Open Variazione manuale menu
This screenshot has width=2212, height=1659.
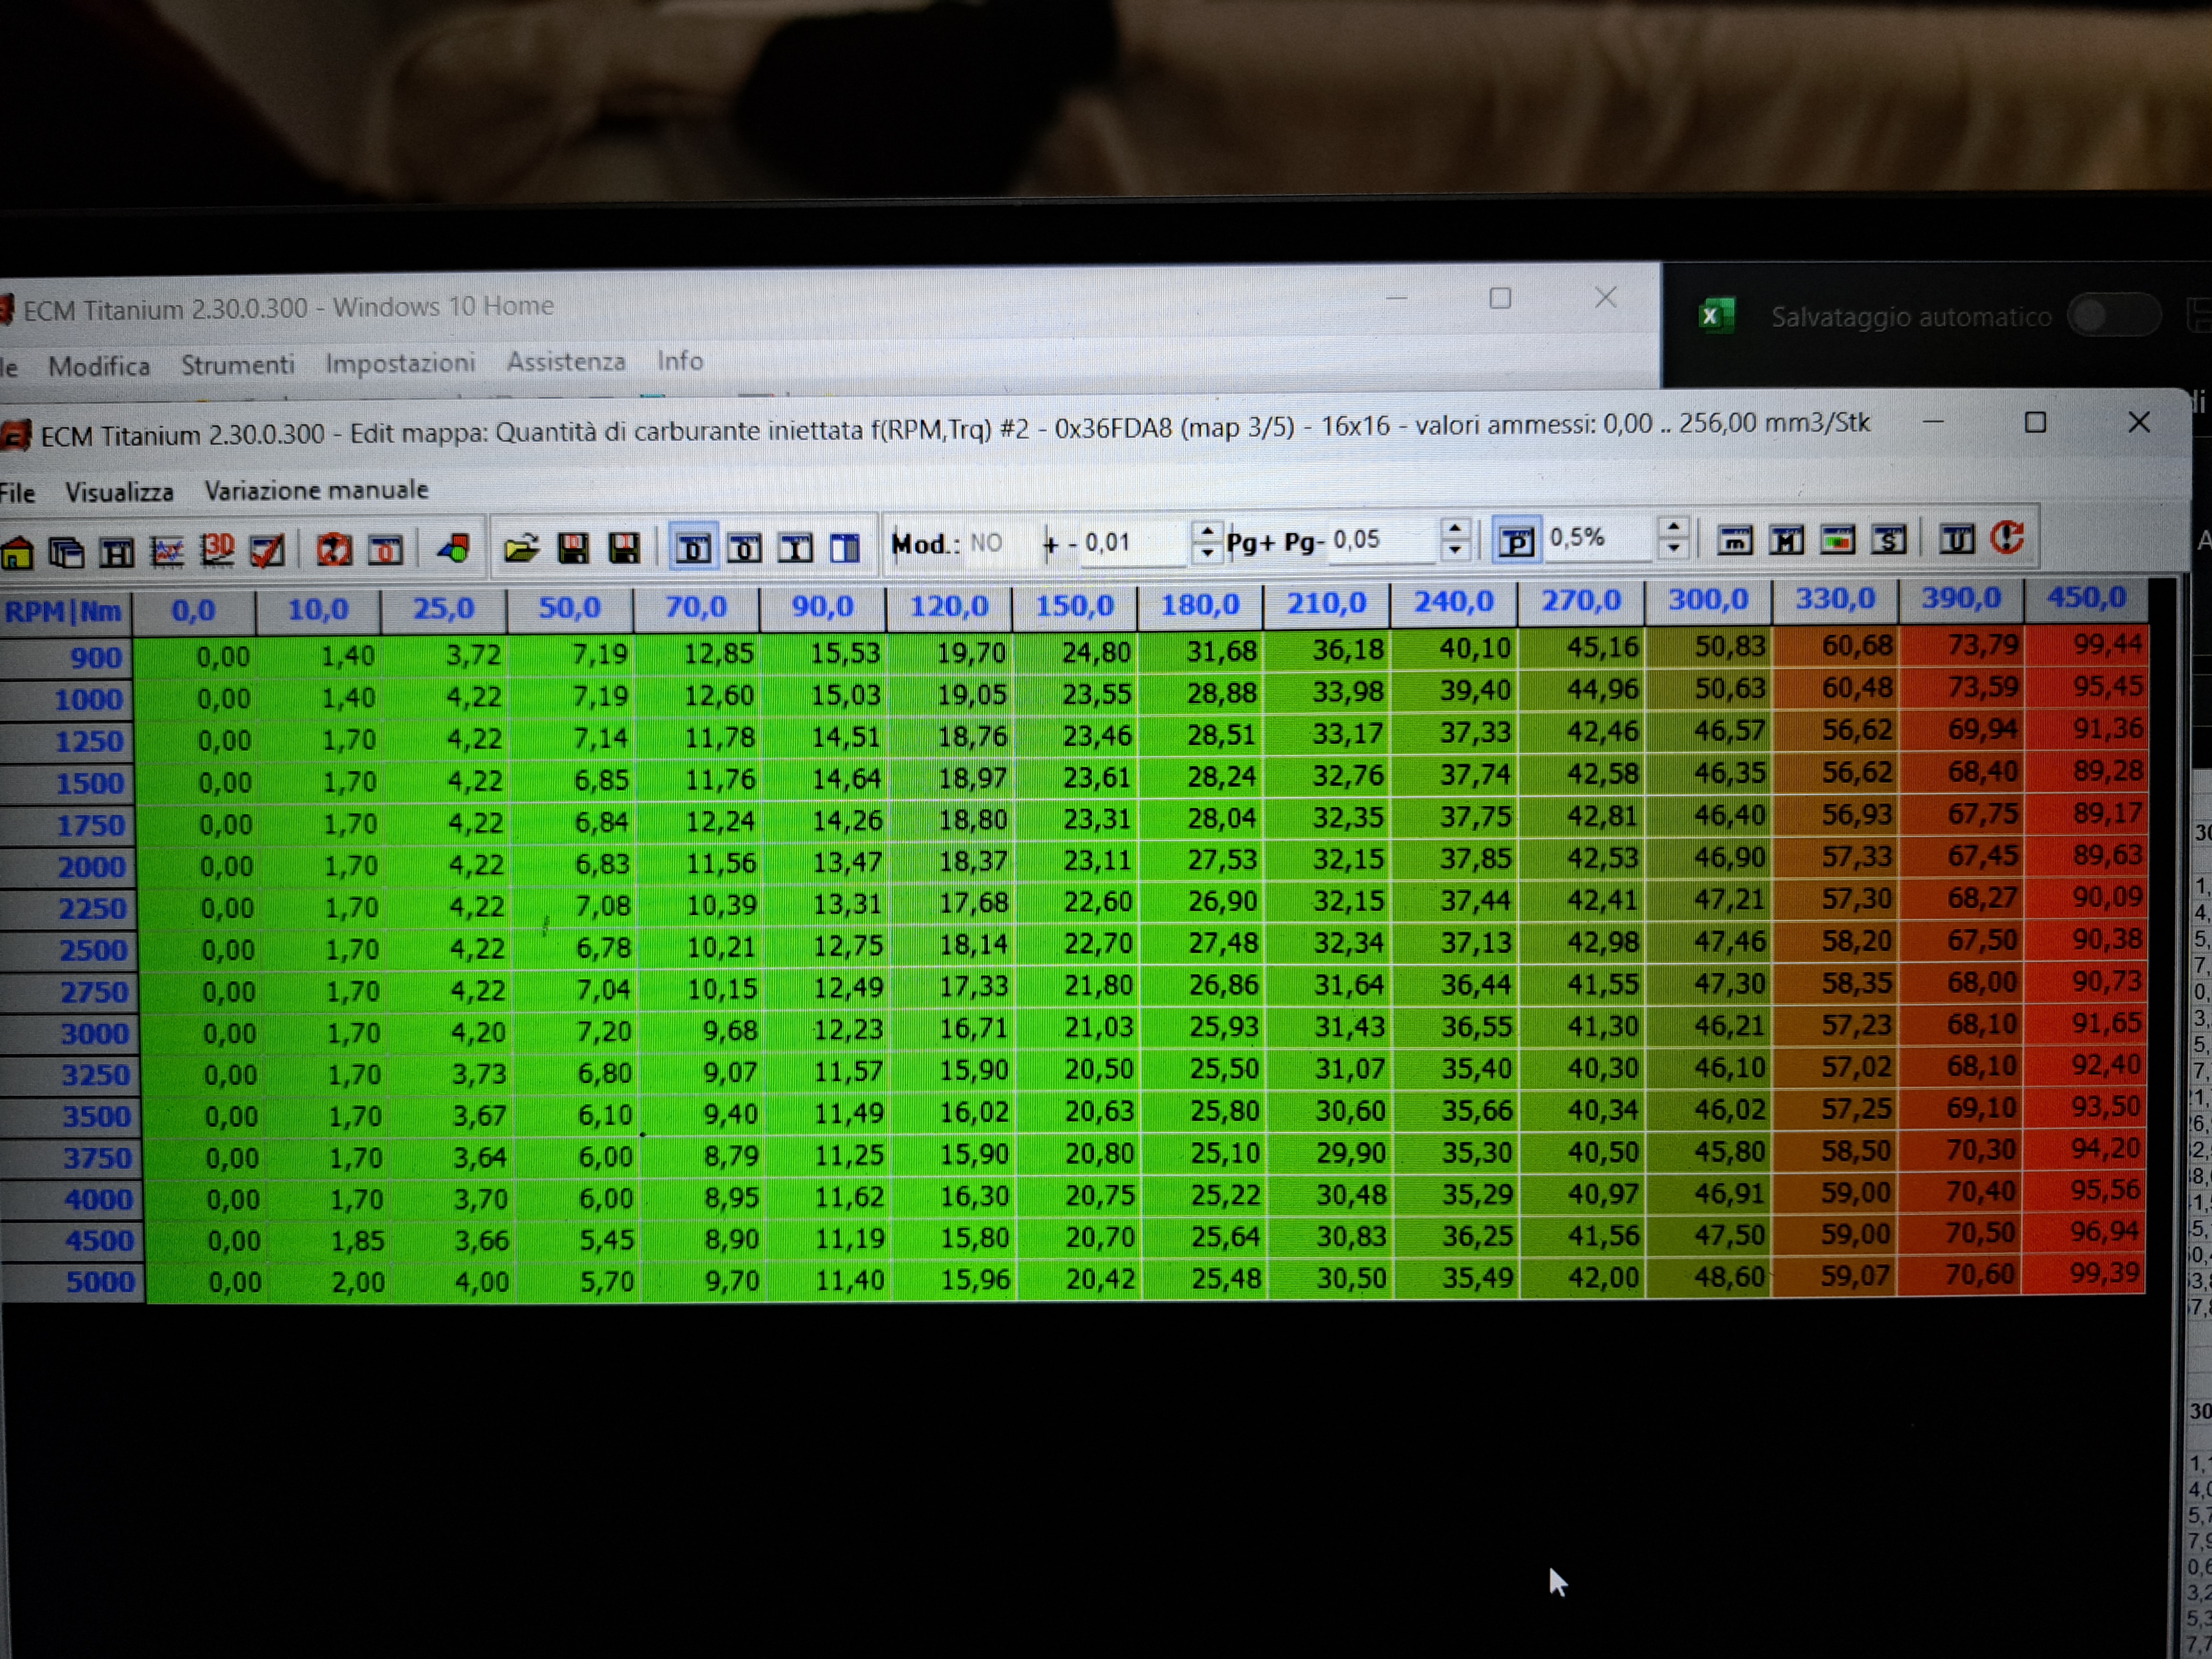point(316,490)
